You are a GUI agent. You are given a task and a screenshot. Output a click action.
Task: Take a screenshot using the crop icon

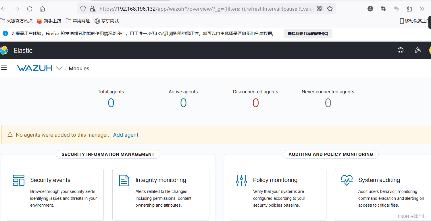click(383, 9)
